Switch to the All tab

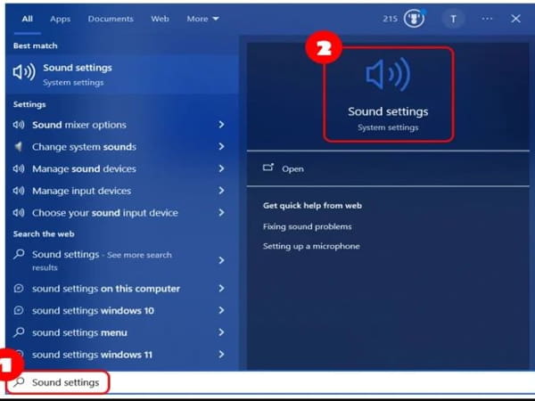click(x=28, y=19)
